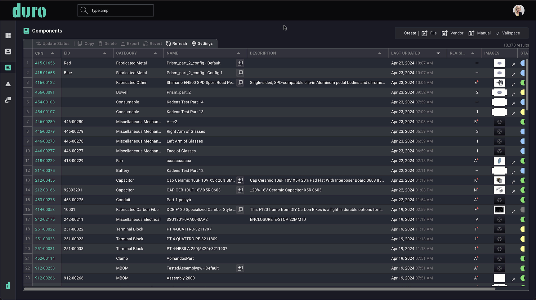536x300 pixels.
Task: Create component via Manual entry
Action: [x=480, y=33]
